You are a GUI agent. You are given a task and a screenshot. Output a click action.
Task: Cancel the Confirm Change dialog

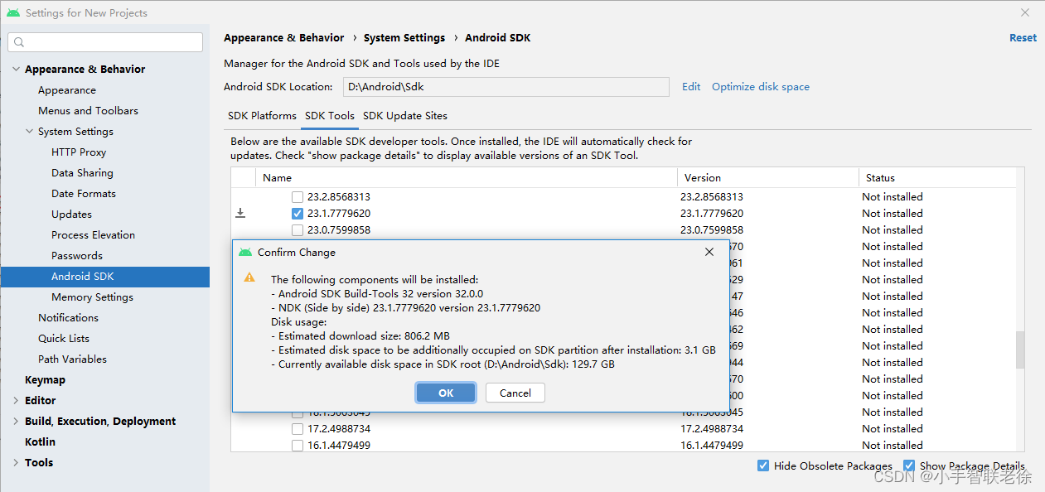click(515, 393)
